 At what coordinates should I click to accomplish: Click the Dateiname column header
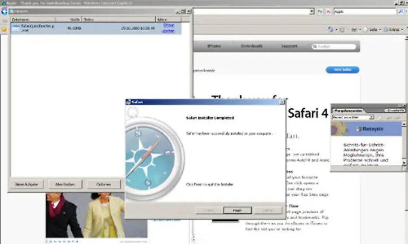click(x=33, y=20)
